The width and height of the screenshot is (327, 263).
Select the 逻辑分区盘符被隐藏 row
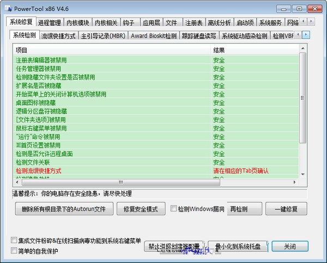coord(156,111)
